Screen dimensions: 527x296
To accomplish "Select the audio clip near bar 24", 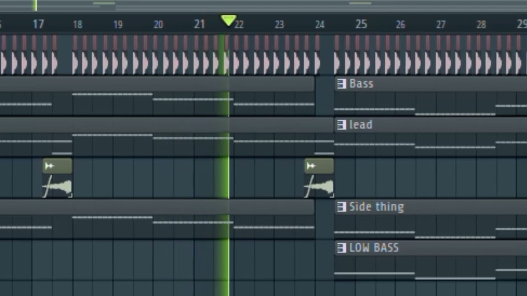I will [319, 178].
